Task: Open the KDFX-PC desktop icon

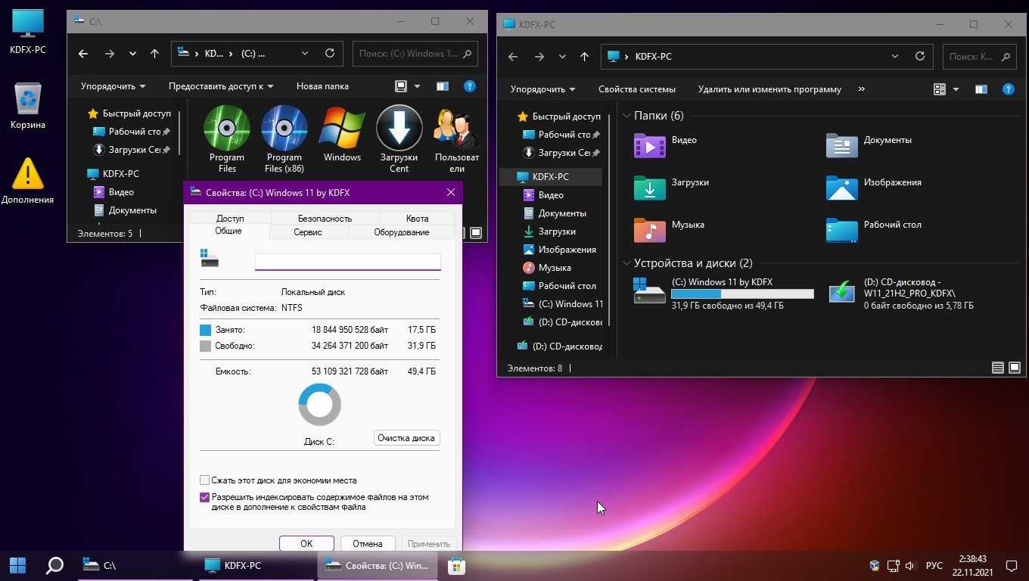Action: (28, 31)
